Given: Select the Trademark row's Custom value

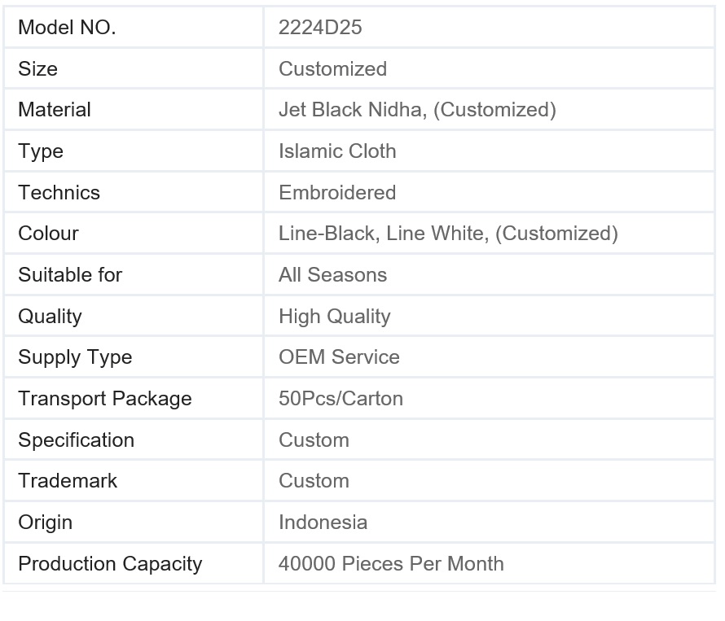Looking at the screenshot, I should click(x=314, y=480).
